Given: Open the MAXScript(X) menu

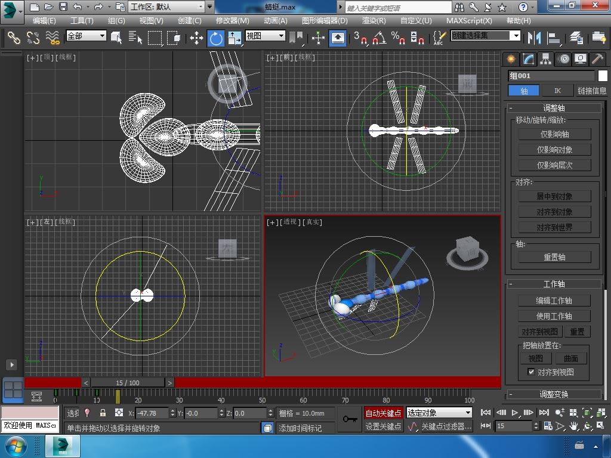Looking at the screenshot, I should click(469, 21).
